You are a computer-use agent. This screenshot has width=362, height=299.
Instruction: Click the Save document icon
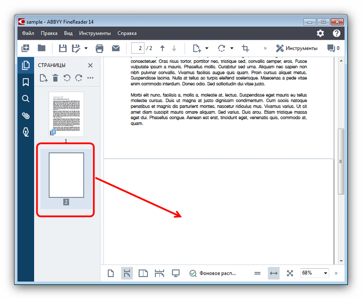(63, 48)
